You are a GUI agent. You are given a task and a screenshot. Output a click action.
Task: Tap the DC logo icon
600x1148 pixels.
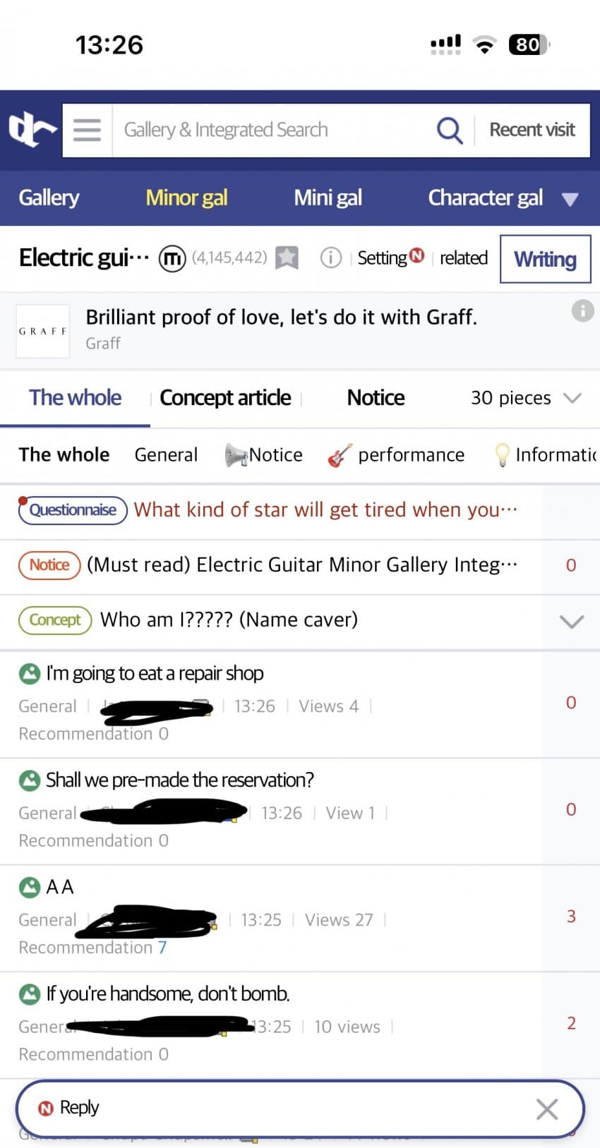pyautogui.click(x=32, y=130)
